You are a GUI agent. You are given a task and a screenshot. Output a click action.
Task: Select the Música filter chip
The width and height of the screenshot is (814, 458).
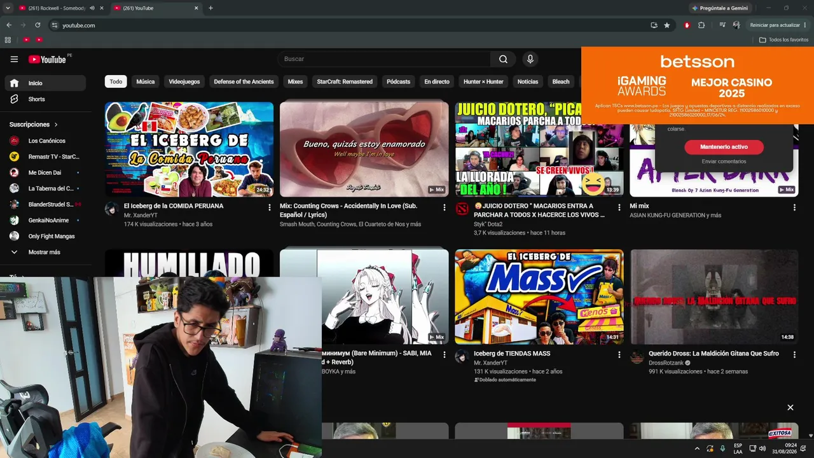146,81
